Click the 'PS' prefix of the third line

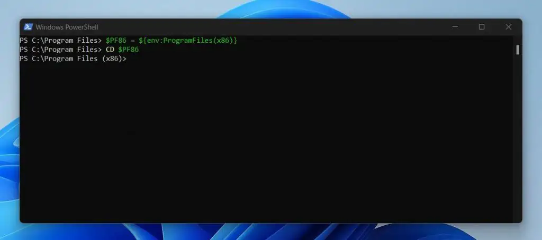24,59
